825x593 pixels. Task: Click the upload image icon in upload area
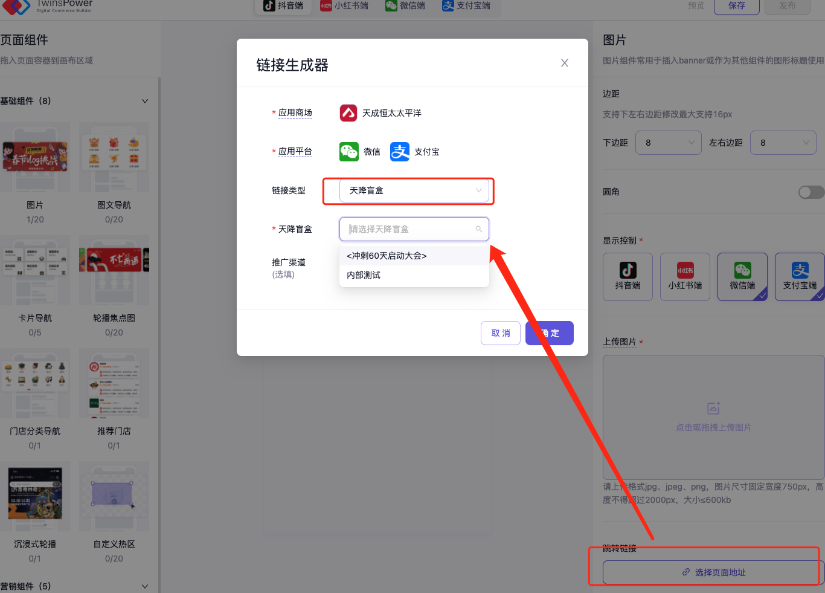713,409
